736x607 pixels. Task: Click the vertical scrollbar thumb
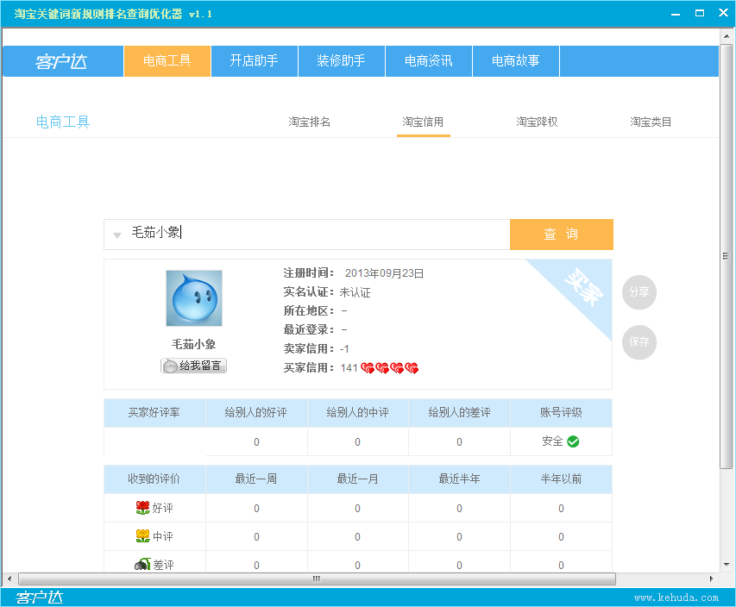[x=727, y=256]
